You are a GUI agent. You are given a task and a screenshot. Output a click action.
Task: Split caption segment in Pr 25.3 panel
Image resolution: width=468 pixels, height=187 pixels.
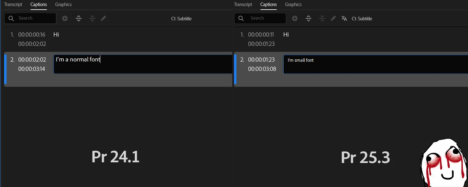pos(308,19)
